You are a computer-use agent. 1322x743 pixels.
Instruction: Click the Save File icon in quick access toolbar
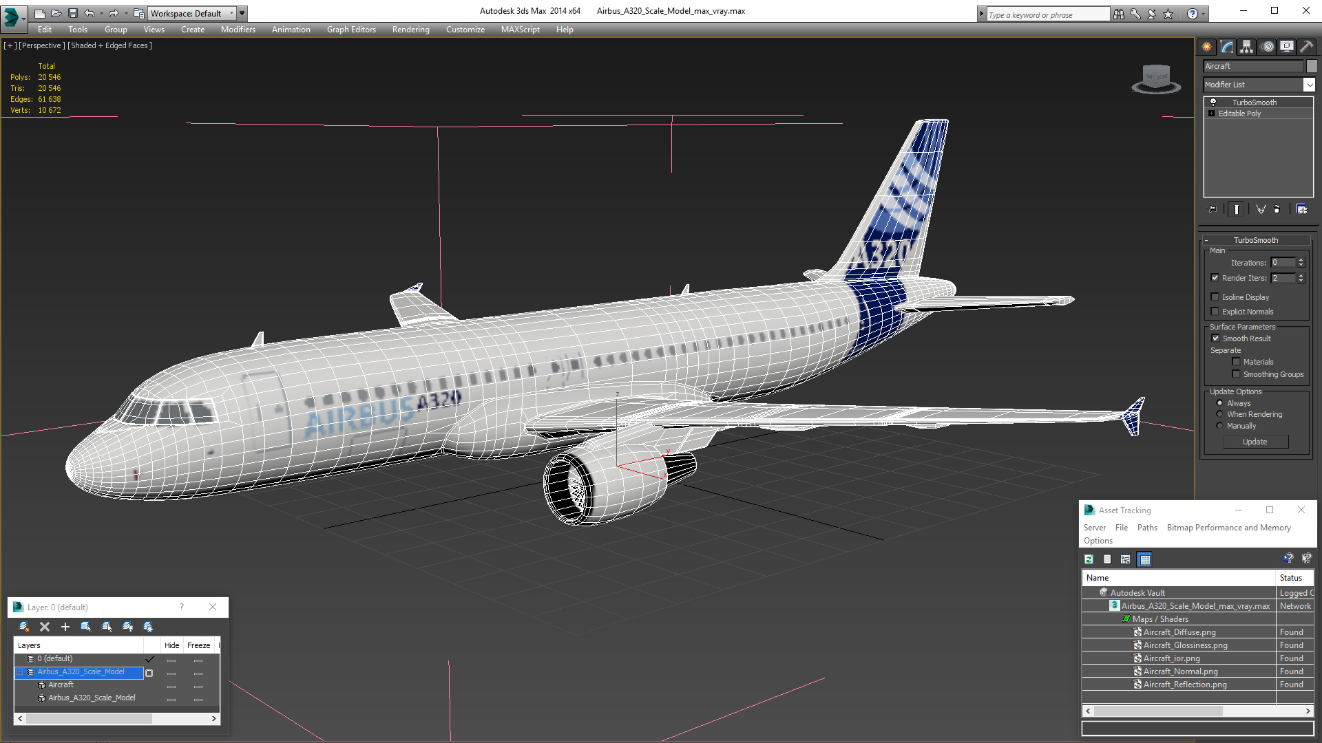pos(73,13)
